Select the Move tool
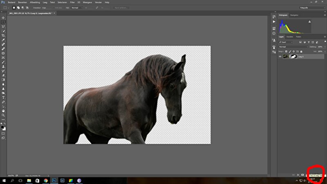327x184 pixels. click(3, 18)
